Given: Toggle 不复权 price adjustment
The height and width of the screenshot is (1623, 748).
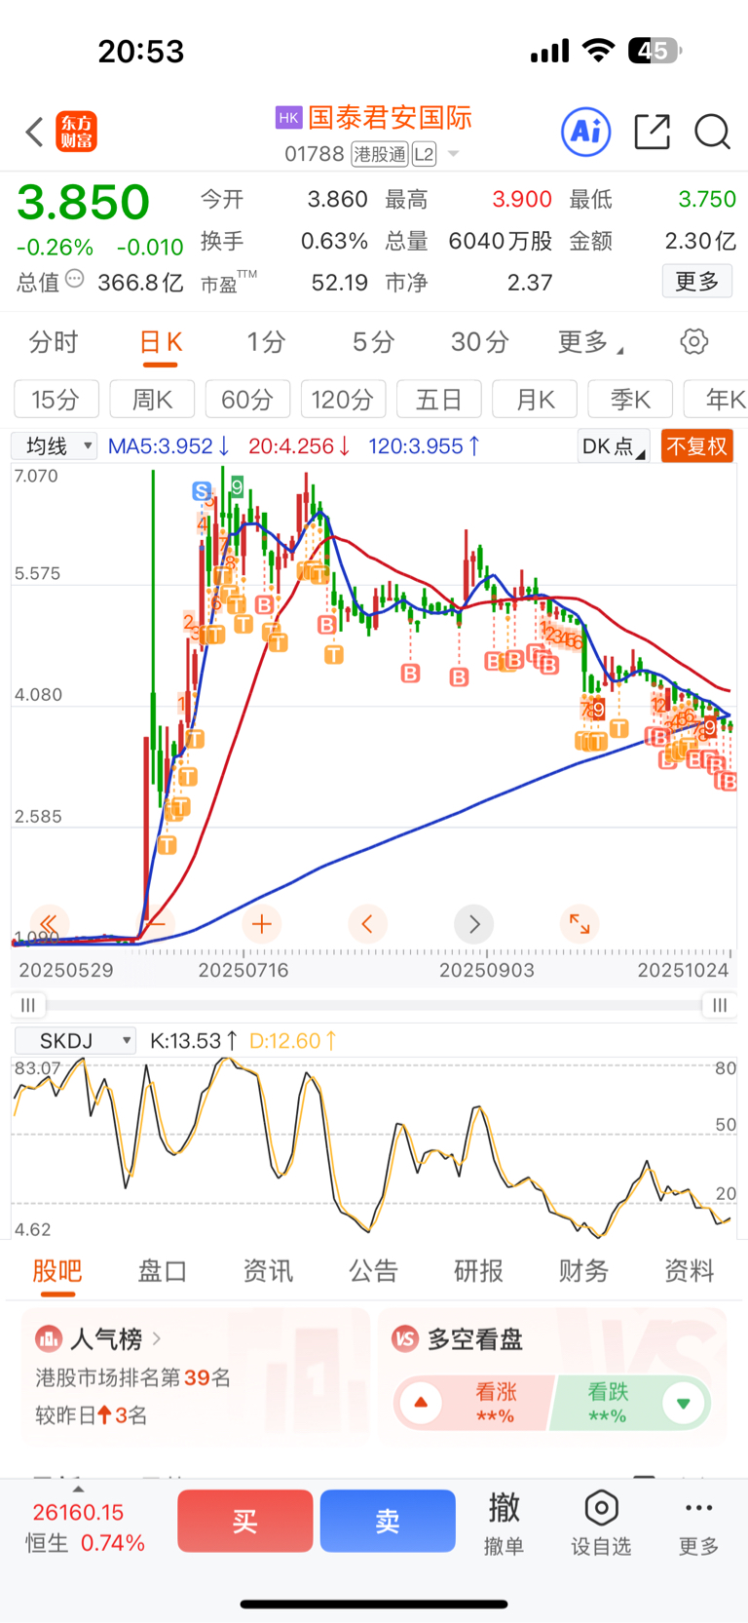Looking at the screenshot, I should [696, 446].
